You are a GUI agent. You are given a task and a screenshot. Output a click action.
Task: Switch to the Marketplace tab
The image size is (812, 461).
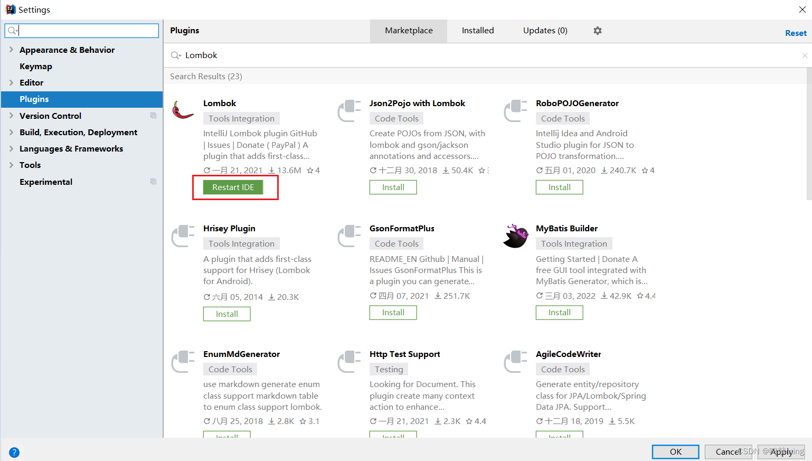coord(409,31)
